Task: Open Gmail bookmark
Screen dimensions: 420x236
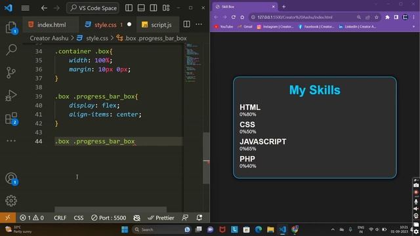Action: [245, 26]
